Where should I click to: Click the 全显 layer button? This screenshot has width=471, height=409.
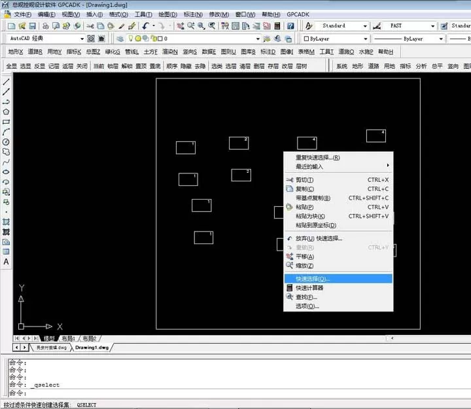coord(11,66)
